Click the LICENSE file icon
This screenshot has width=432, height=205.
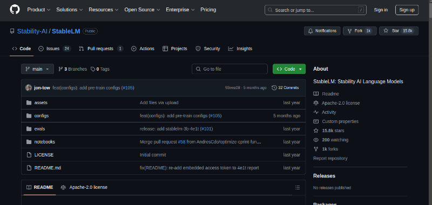tap(29, 155)
